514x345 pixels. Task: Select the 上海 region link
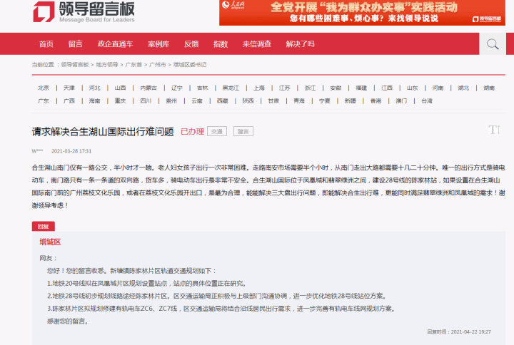click(x=259, y=88)
